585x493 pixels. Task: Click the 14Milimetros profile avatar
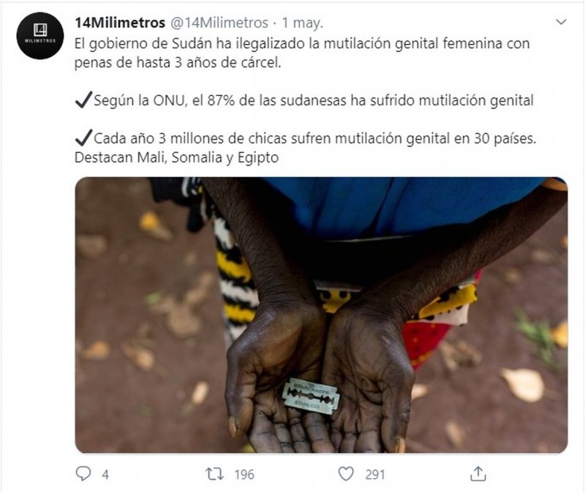click(x=40, y=35)
